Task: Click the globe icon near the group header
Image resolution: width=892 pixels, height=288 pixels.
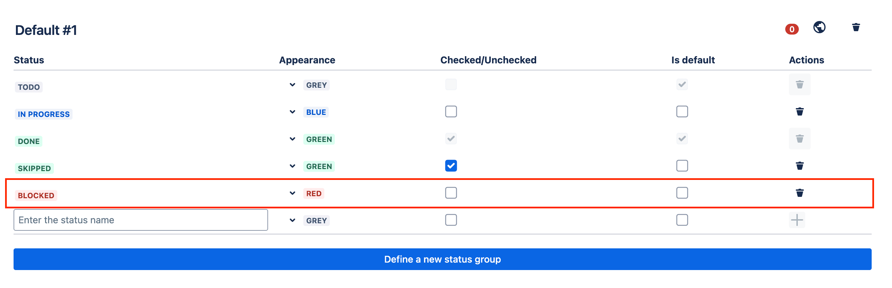Action: coord(819,27)
